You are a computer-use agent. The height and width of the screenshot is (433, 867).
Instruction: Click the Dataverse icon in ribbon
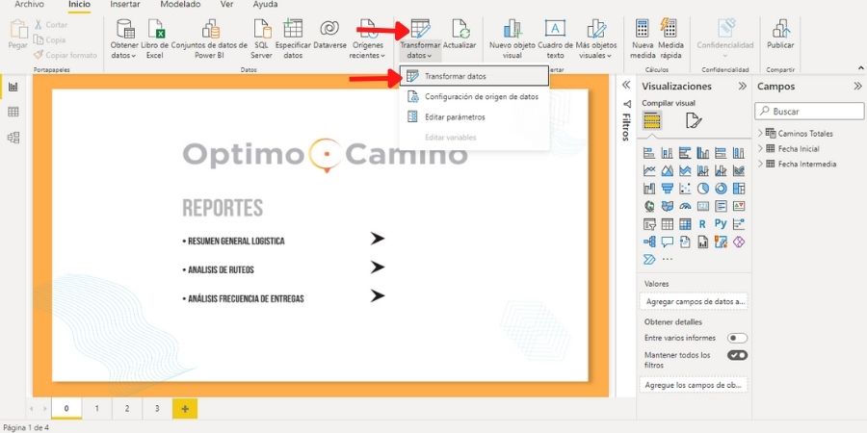[328, 30]
